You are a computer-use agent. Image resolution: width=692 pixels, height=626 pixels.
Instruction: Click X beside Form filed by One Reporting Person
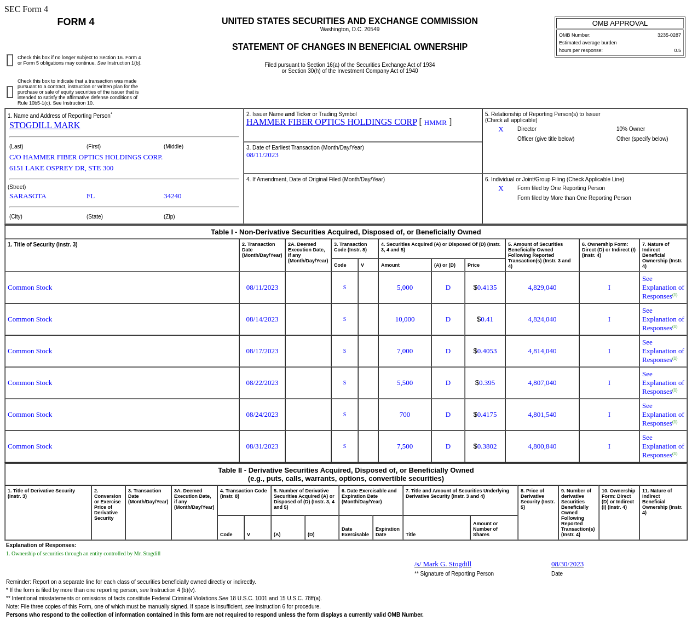(x=500, y=188)
